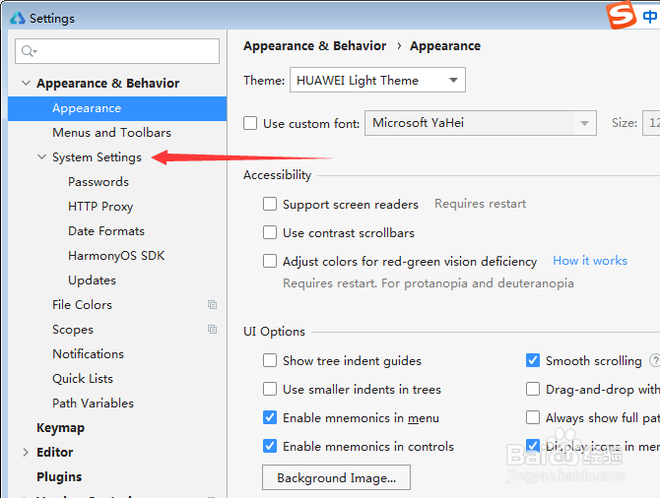Viewport: 660px width, 498px height.
Task: Open the How it works link
Action: pyautogui.click(x=590, y=261)
